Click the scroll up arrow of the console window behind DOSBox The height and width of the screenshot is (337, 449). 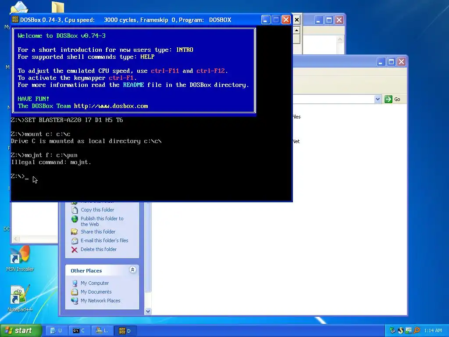[297, 30]
